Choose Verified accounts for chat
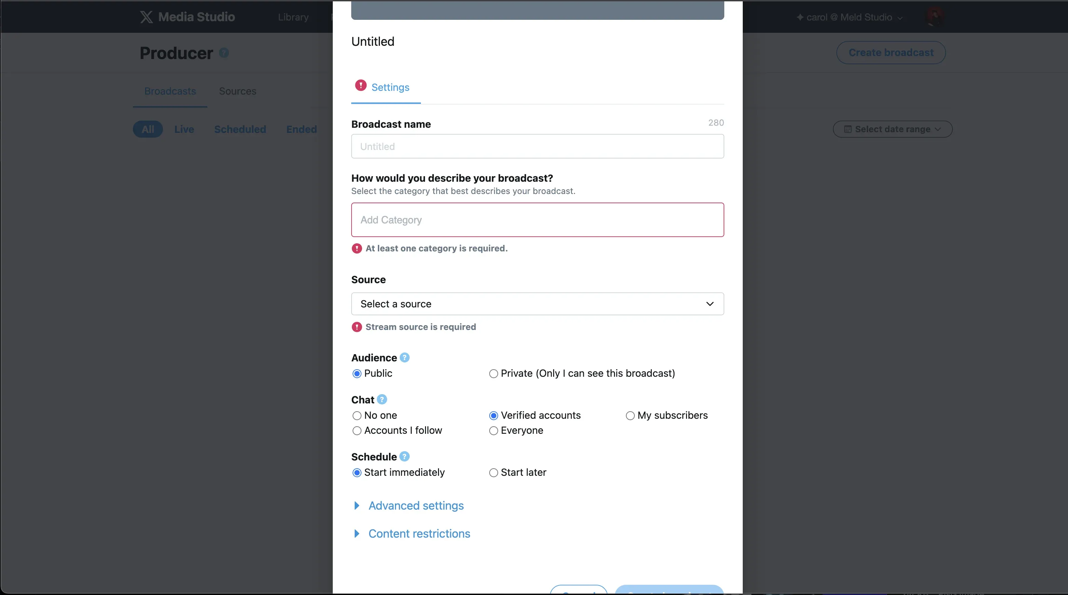The width and height of the screenshot is (1068, 595). coord(493,416)
